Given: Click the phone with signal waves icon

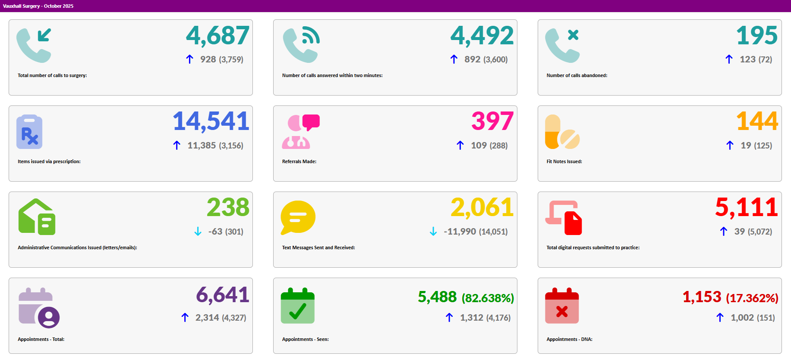Looking at the screenshot, I should [301, 45].
